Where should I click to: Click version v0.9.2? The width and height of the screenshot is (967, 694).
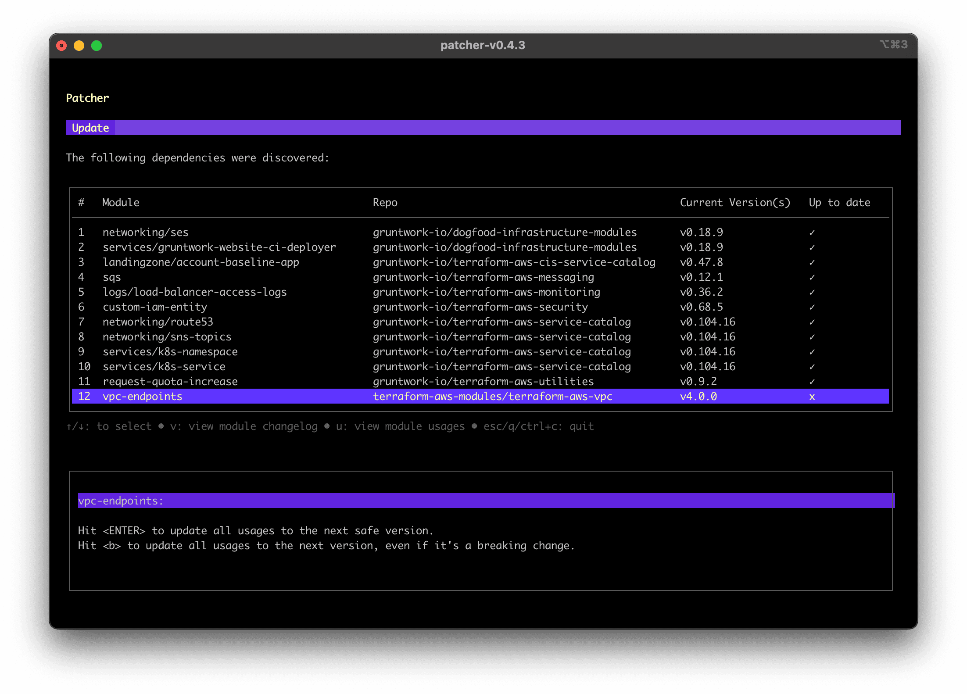698,381
